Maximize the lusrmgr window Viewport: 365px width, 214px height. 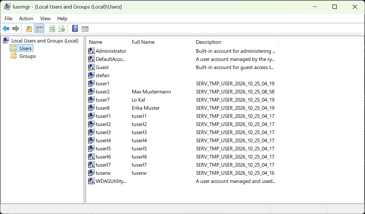[335, 7]
